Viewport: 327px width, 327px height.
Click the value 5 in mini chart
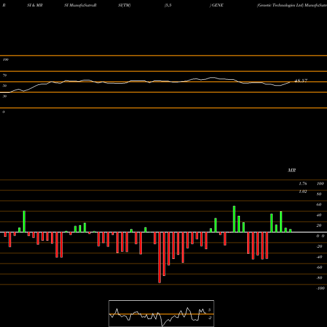point(209,310)
